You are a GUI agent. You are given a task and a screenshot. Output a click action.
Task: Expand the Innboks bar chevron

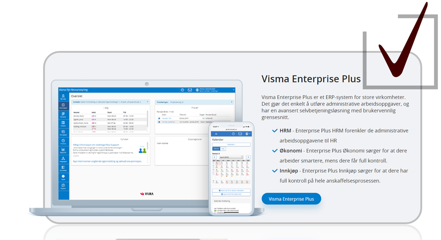147,101
